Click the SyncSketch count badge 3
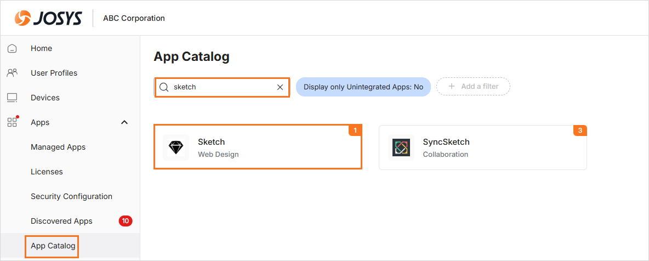The width and height of the screenshot is (649, 261). [x=580, y=130]
